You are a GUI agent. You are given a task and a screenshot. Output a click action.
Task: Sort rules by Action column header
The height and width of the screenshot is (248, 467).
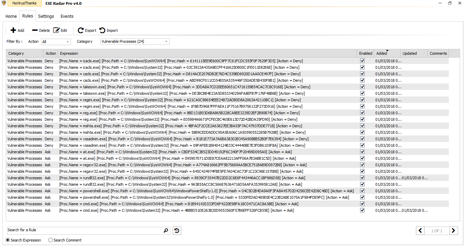(x=51, y=53)
